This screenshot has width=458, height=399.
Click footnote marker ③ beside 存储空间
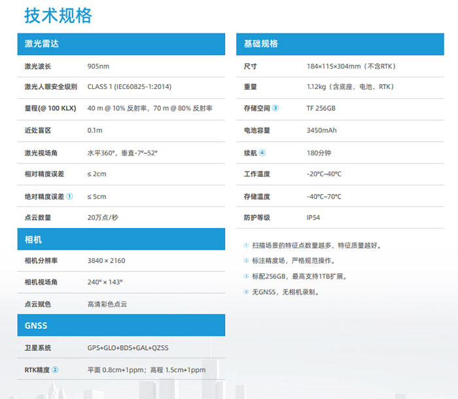pos(275,108)
